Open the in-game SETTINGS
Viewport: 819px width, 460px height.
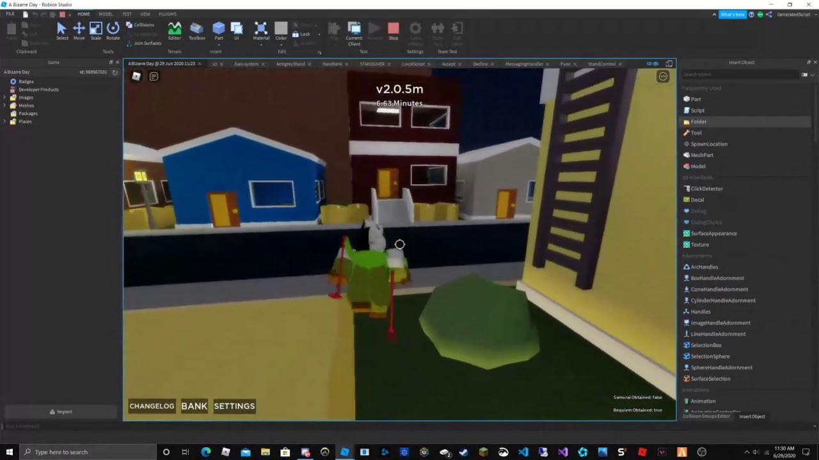(x=234, y=406)
